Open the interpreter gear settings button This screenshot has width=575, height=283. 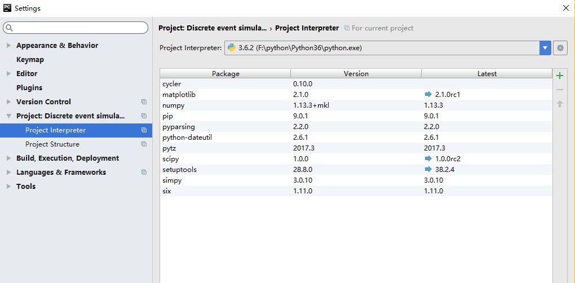[x=560, y=48]
